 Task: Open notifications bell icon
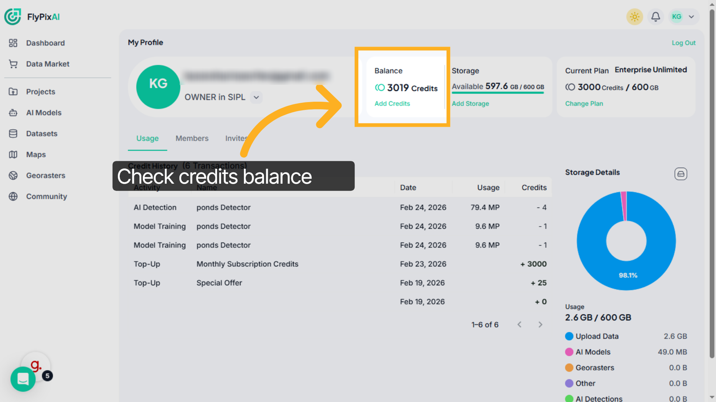656,17
